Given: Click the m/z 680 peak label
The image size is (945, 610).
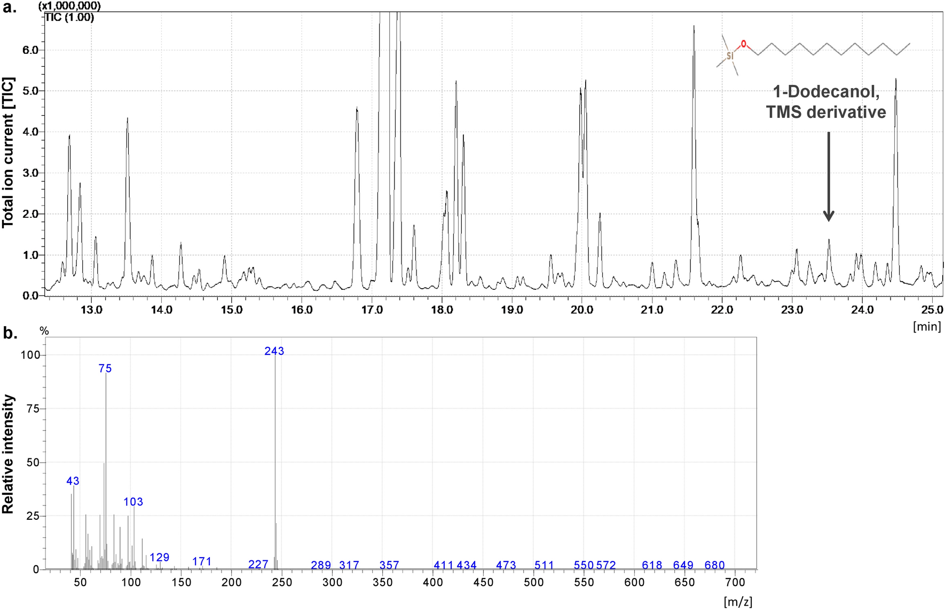Looking at the screenshot, I should pyautogui.click(x=715, y=565).
